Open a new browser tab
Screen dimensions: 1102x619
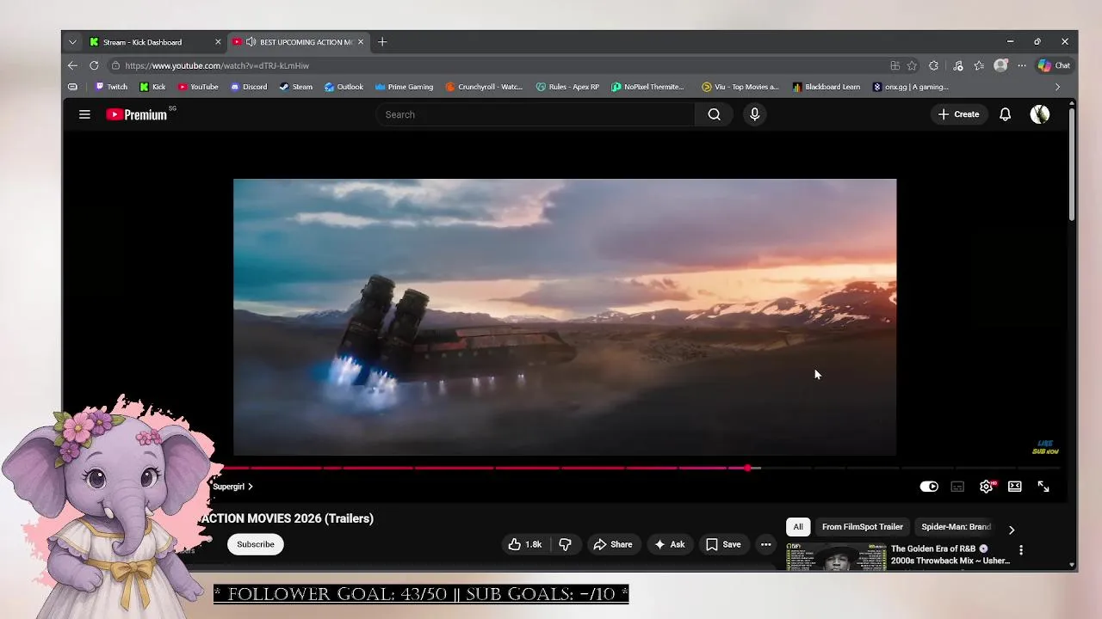click(382, 42)
